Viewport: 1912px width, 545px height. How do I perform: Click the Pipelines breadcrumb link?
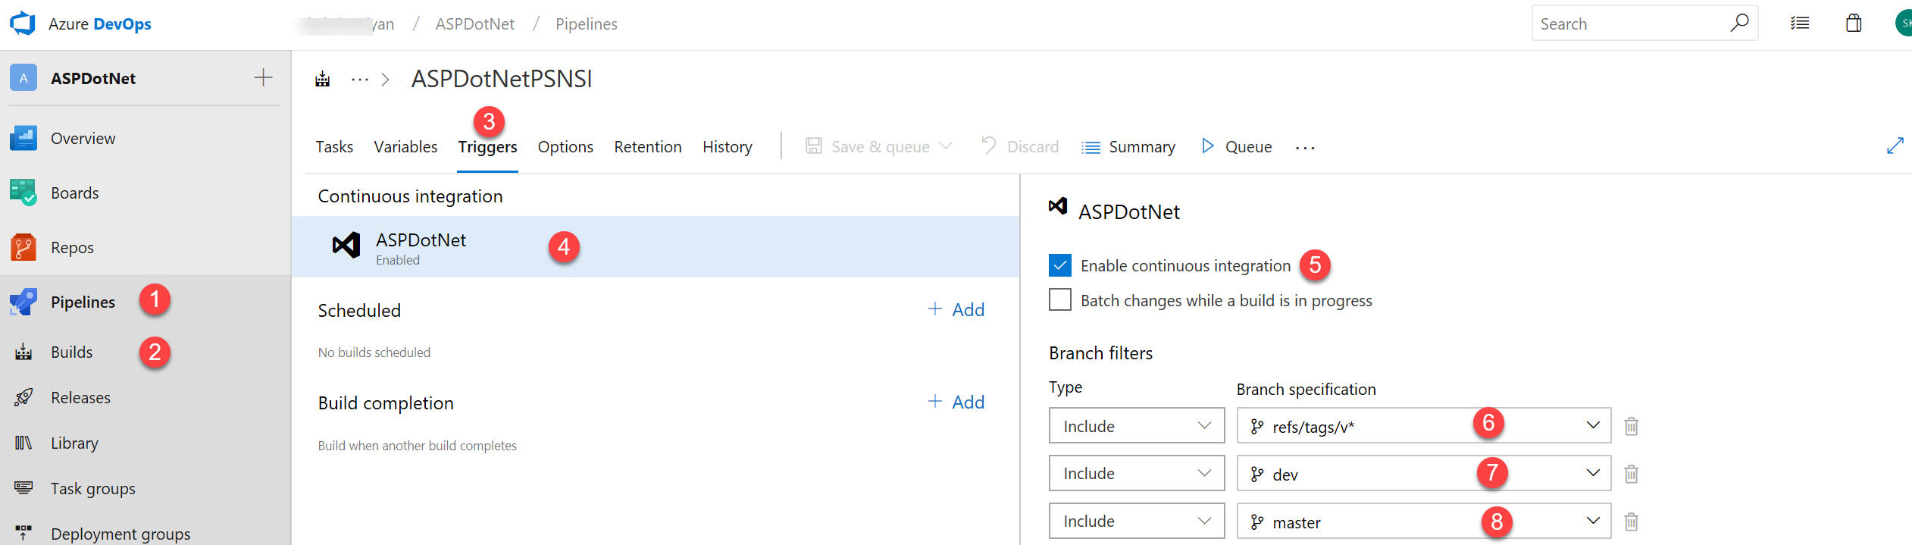(587, 23)
